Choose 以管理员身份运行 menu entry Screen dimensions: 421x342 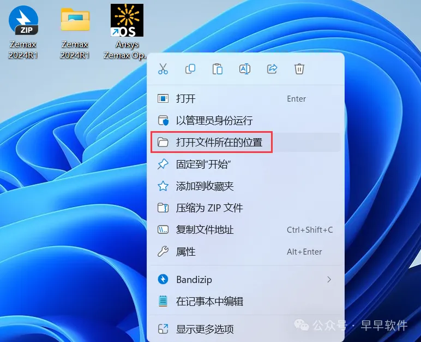[x=245, y=121]
